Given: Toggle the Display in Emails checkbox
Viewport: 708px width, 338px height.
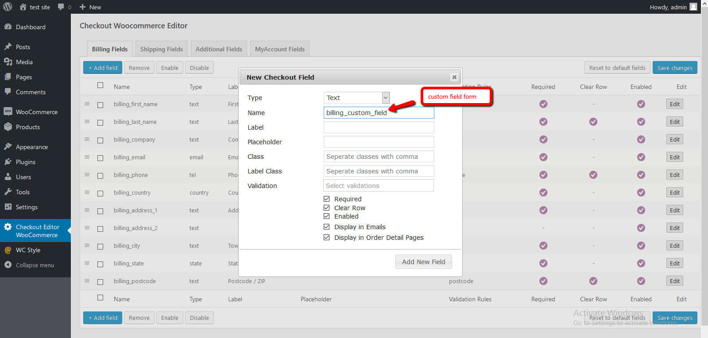Looking at the screenshot, I should (x=327, y=227).
